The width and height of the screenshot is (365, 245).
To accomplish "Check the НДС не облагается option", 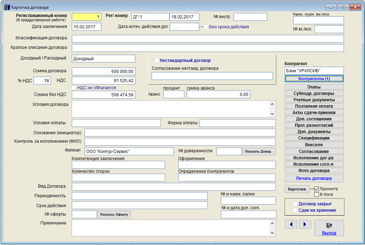I will click(x=74, y=88).
